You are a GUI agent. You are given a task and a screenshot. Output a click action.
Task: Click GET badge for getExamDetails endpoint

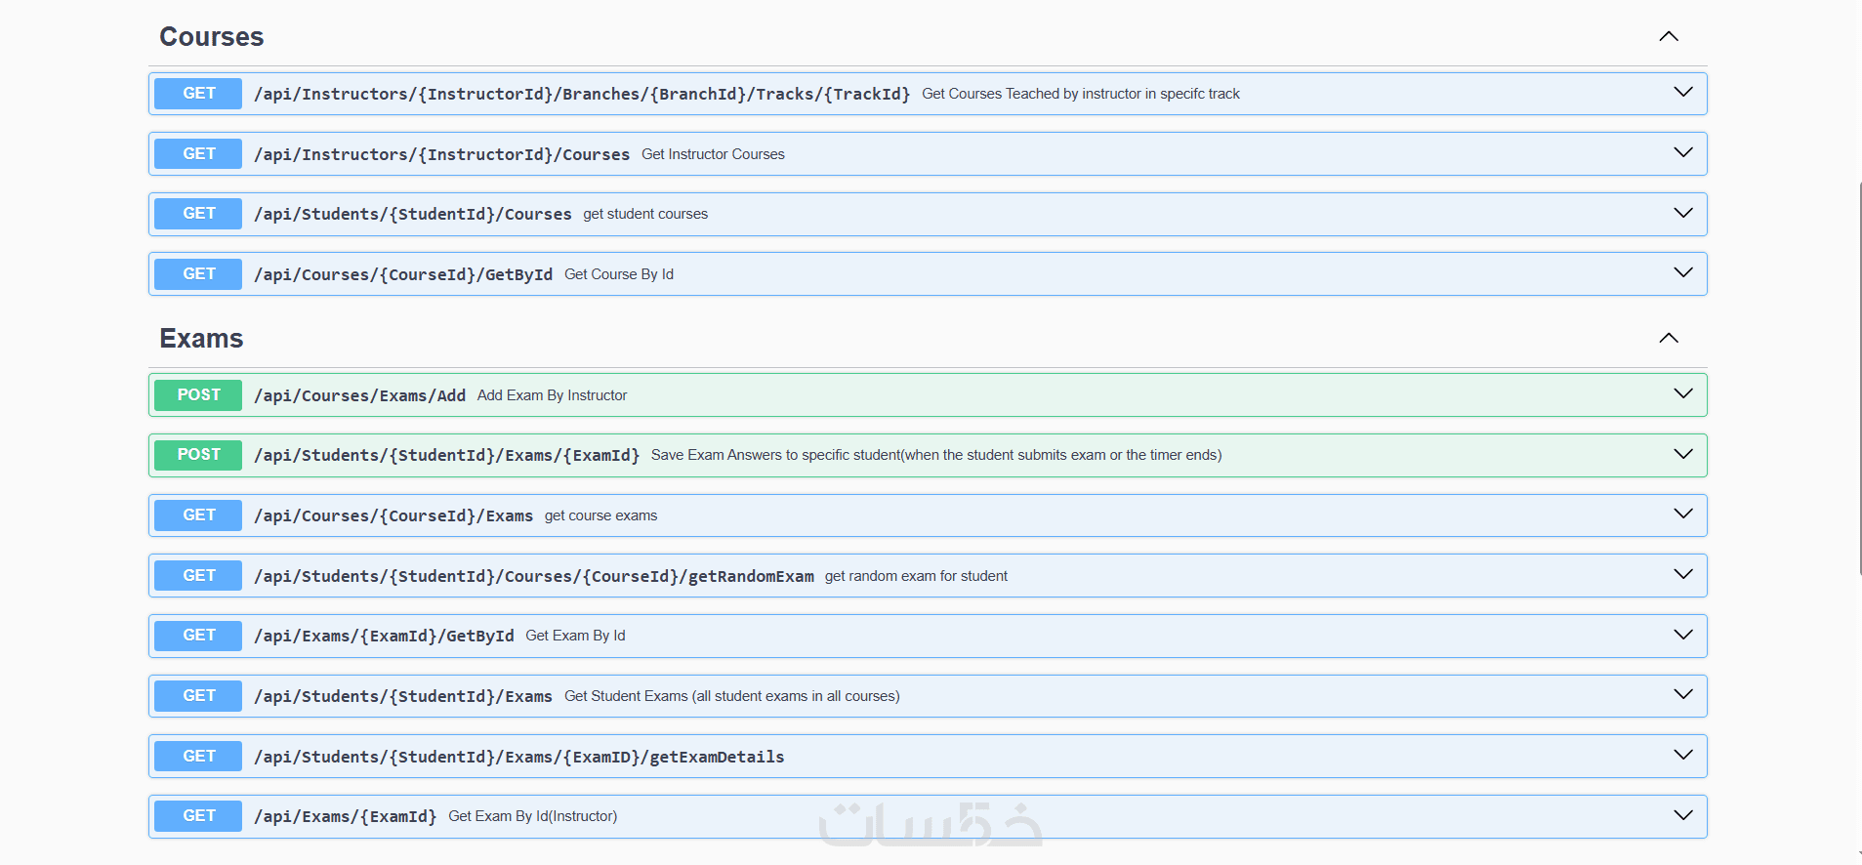198,757
